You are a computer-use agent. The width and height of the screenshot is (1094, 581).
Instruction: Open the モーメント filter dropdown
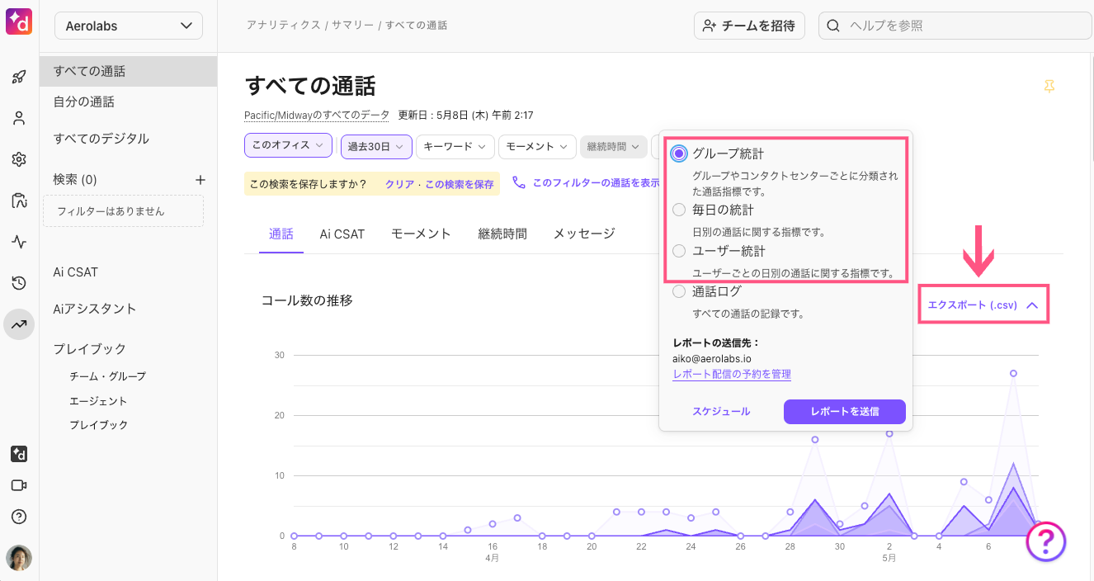pos(537,146)
